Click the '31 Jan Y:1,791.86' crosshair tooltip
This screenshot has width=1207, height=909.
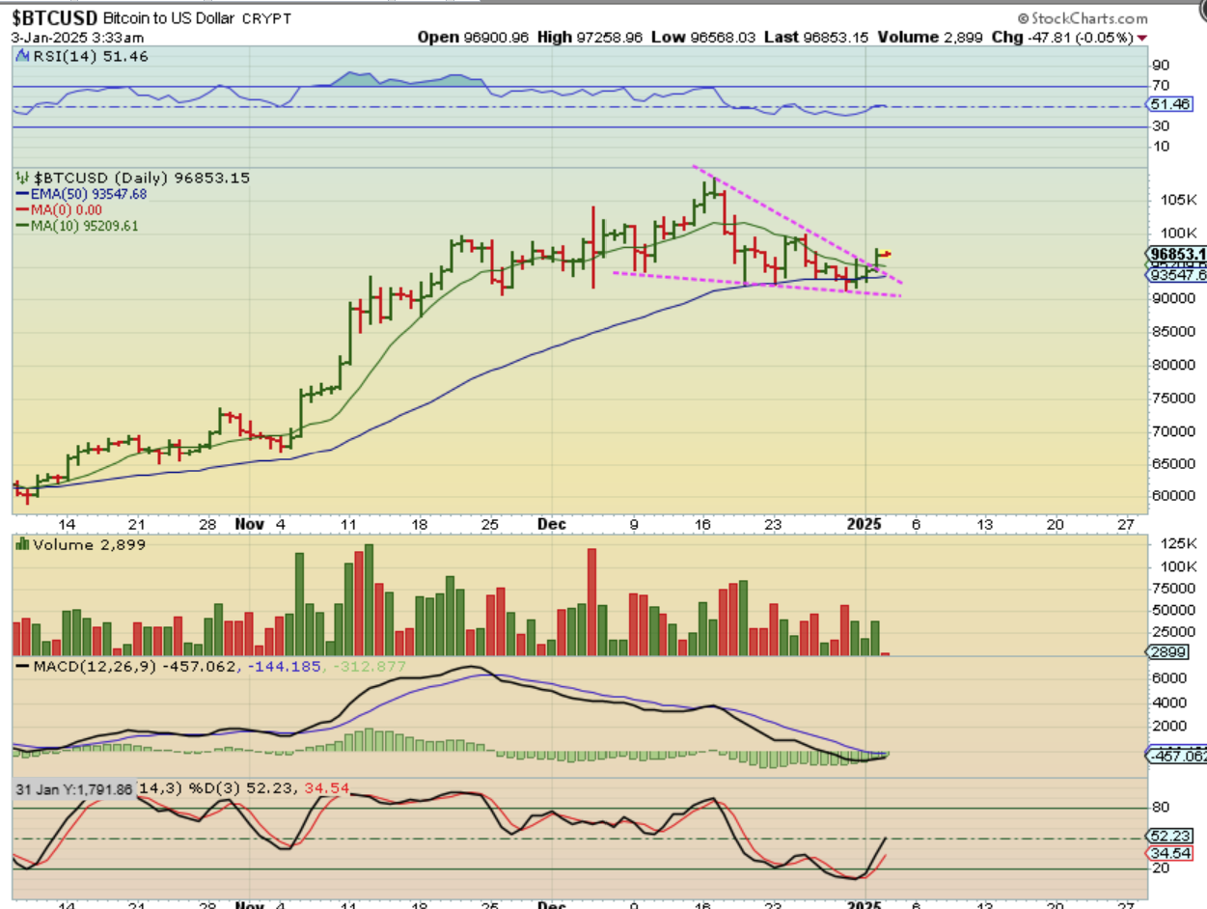point(75,788)
